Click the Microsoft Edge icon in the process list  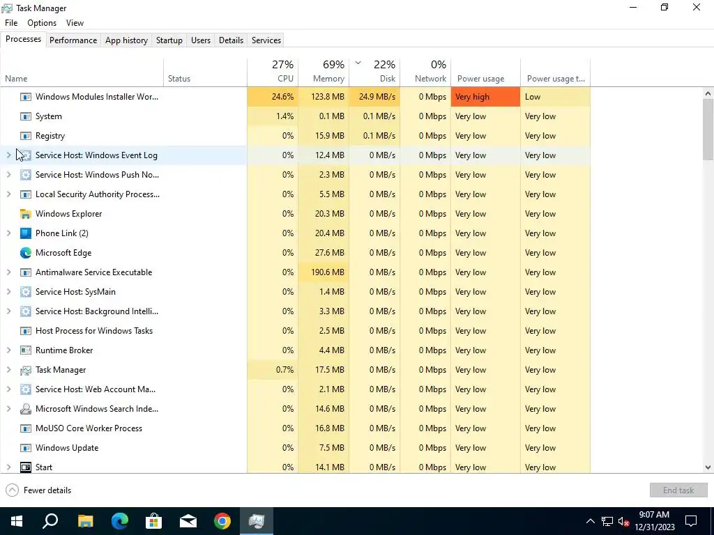[26, 253]
